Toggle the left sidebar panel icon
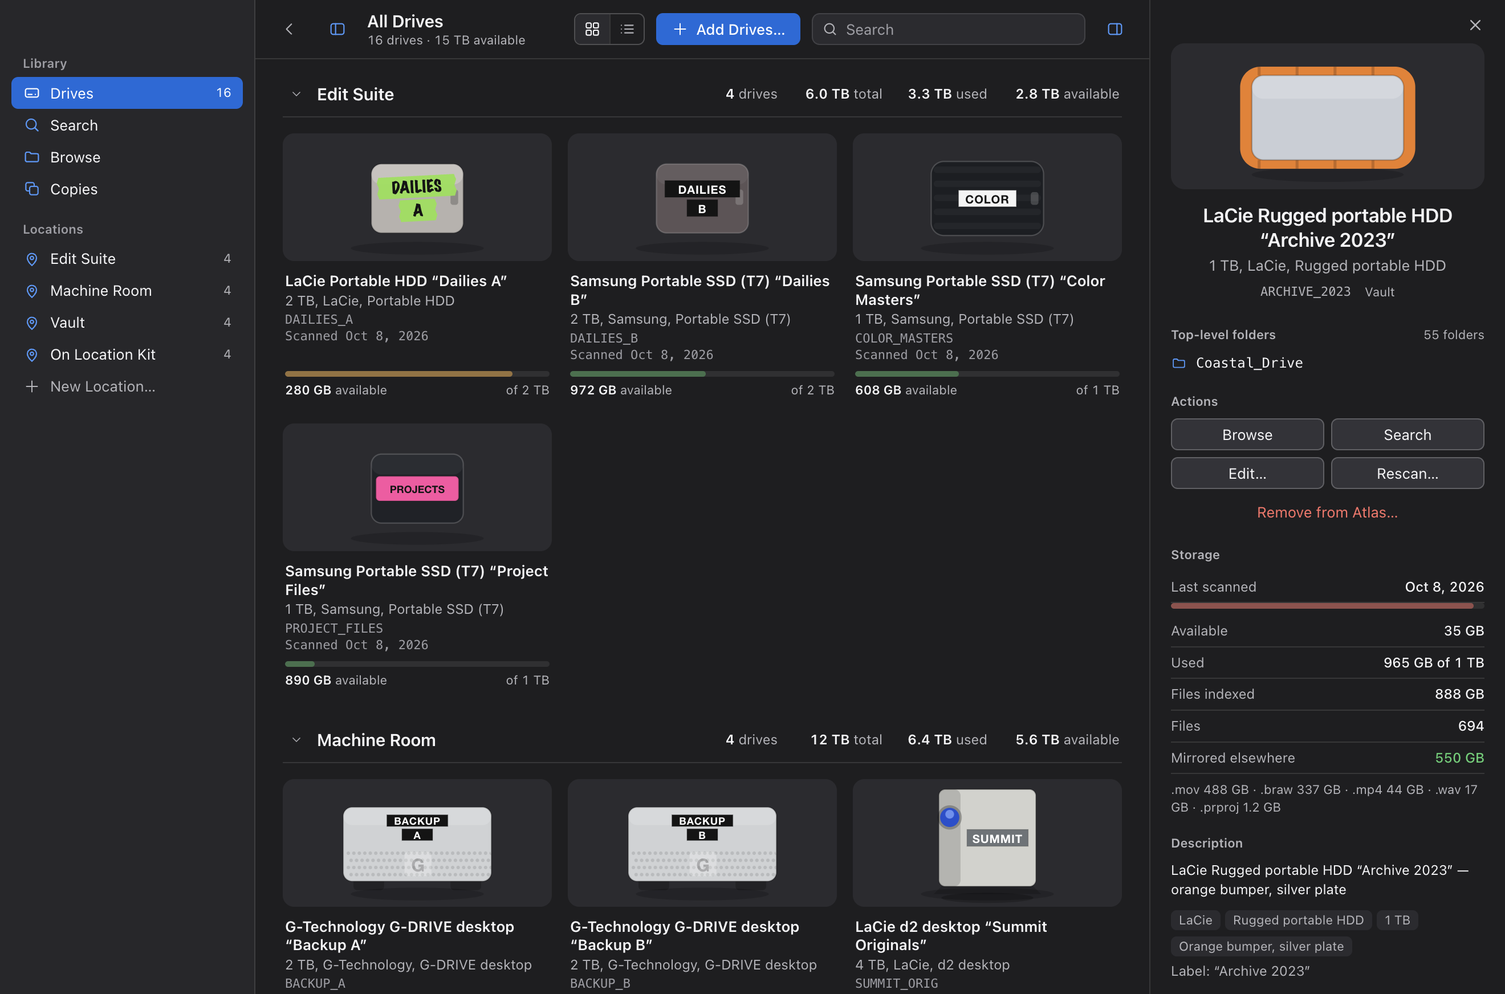The image size is (1505, 994). click(337, 29)
